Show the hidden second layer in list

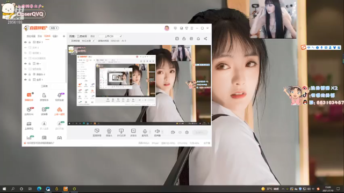(25, 48)
